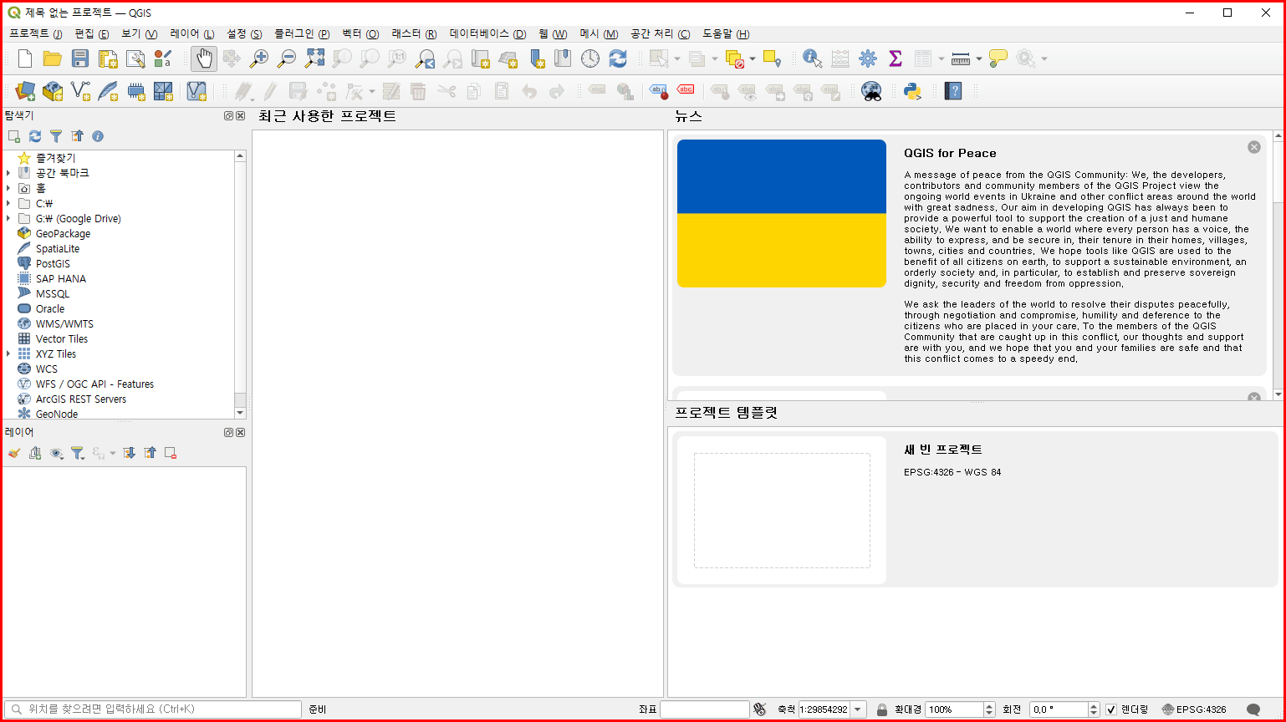Open the new print layout icon
The height and width of the screenshot is (722, 1286).
coord(108,58)
